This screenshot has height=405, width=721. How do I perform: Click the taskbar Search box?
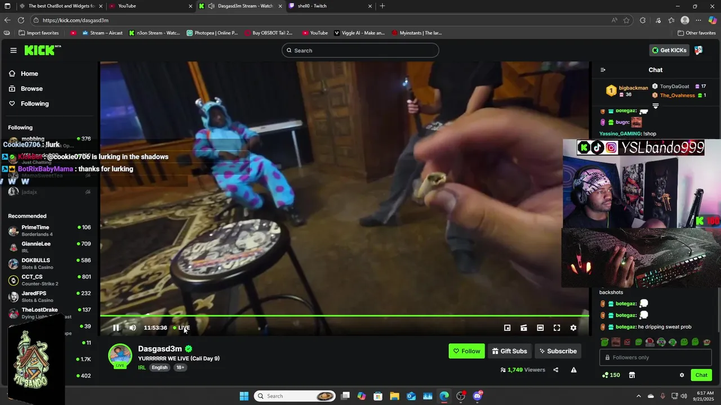[296, 396]
